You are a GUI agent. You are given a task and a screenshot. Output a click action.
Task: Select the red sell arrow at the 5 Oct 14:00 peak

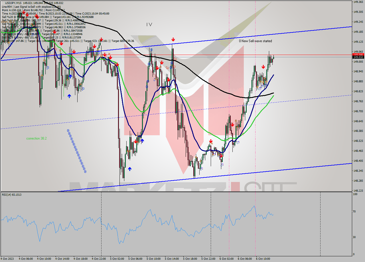coord(173,40)
